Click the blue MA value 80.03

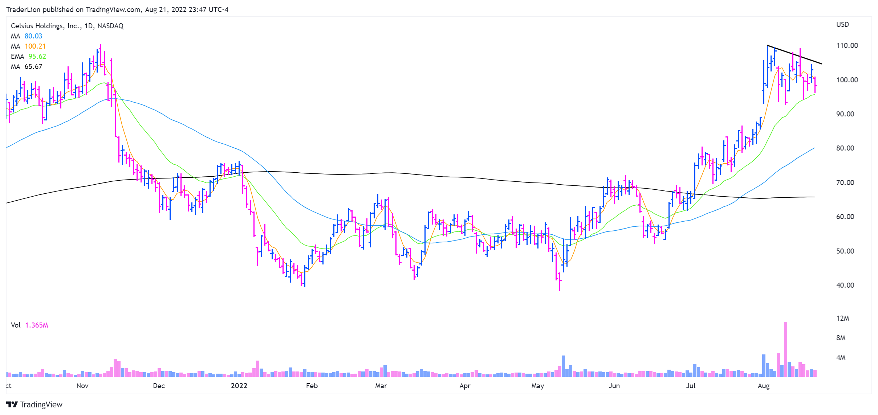(x=33, y=36)
